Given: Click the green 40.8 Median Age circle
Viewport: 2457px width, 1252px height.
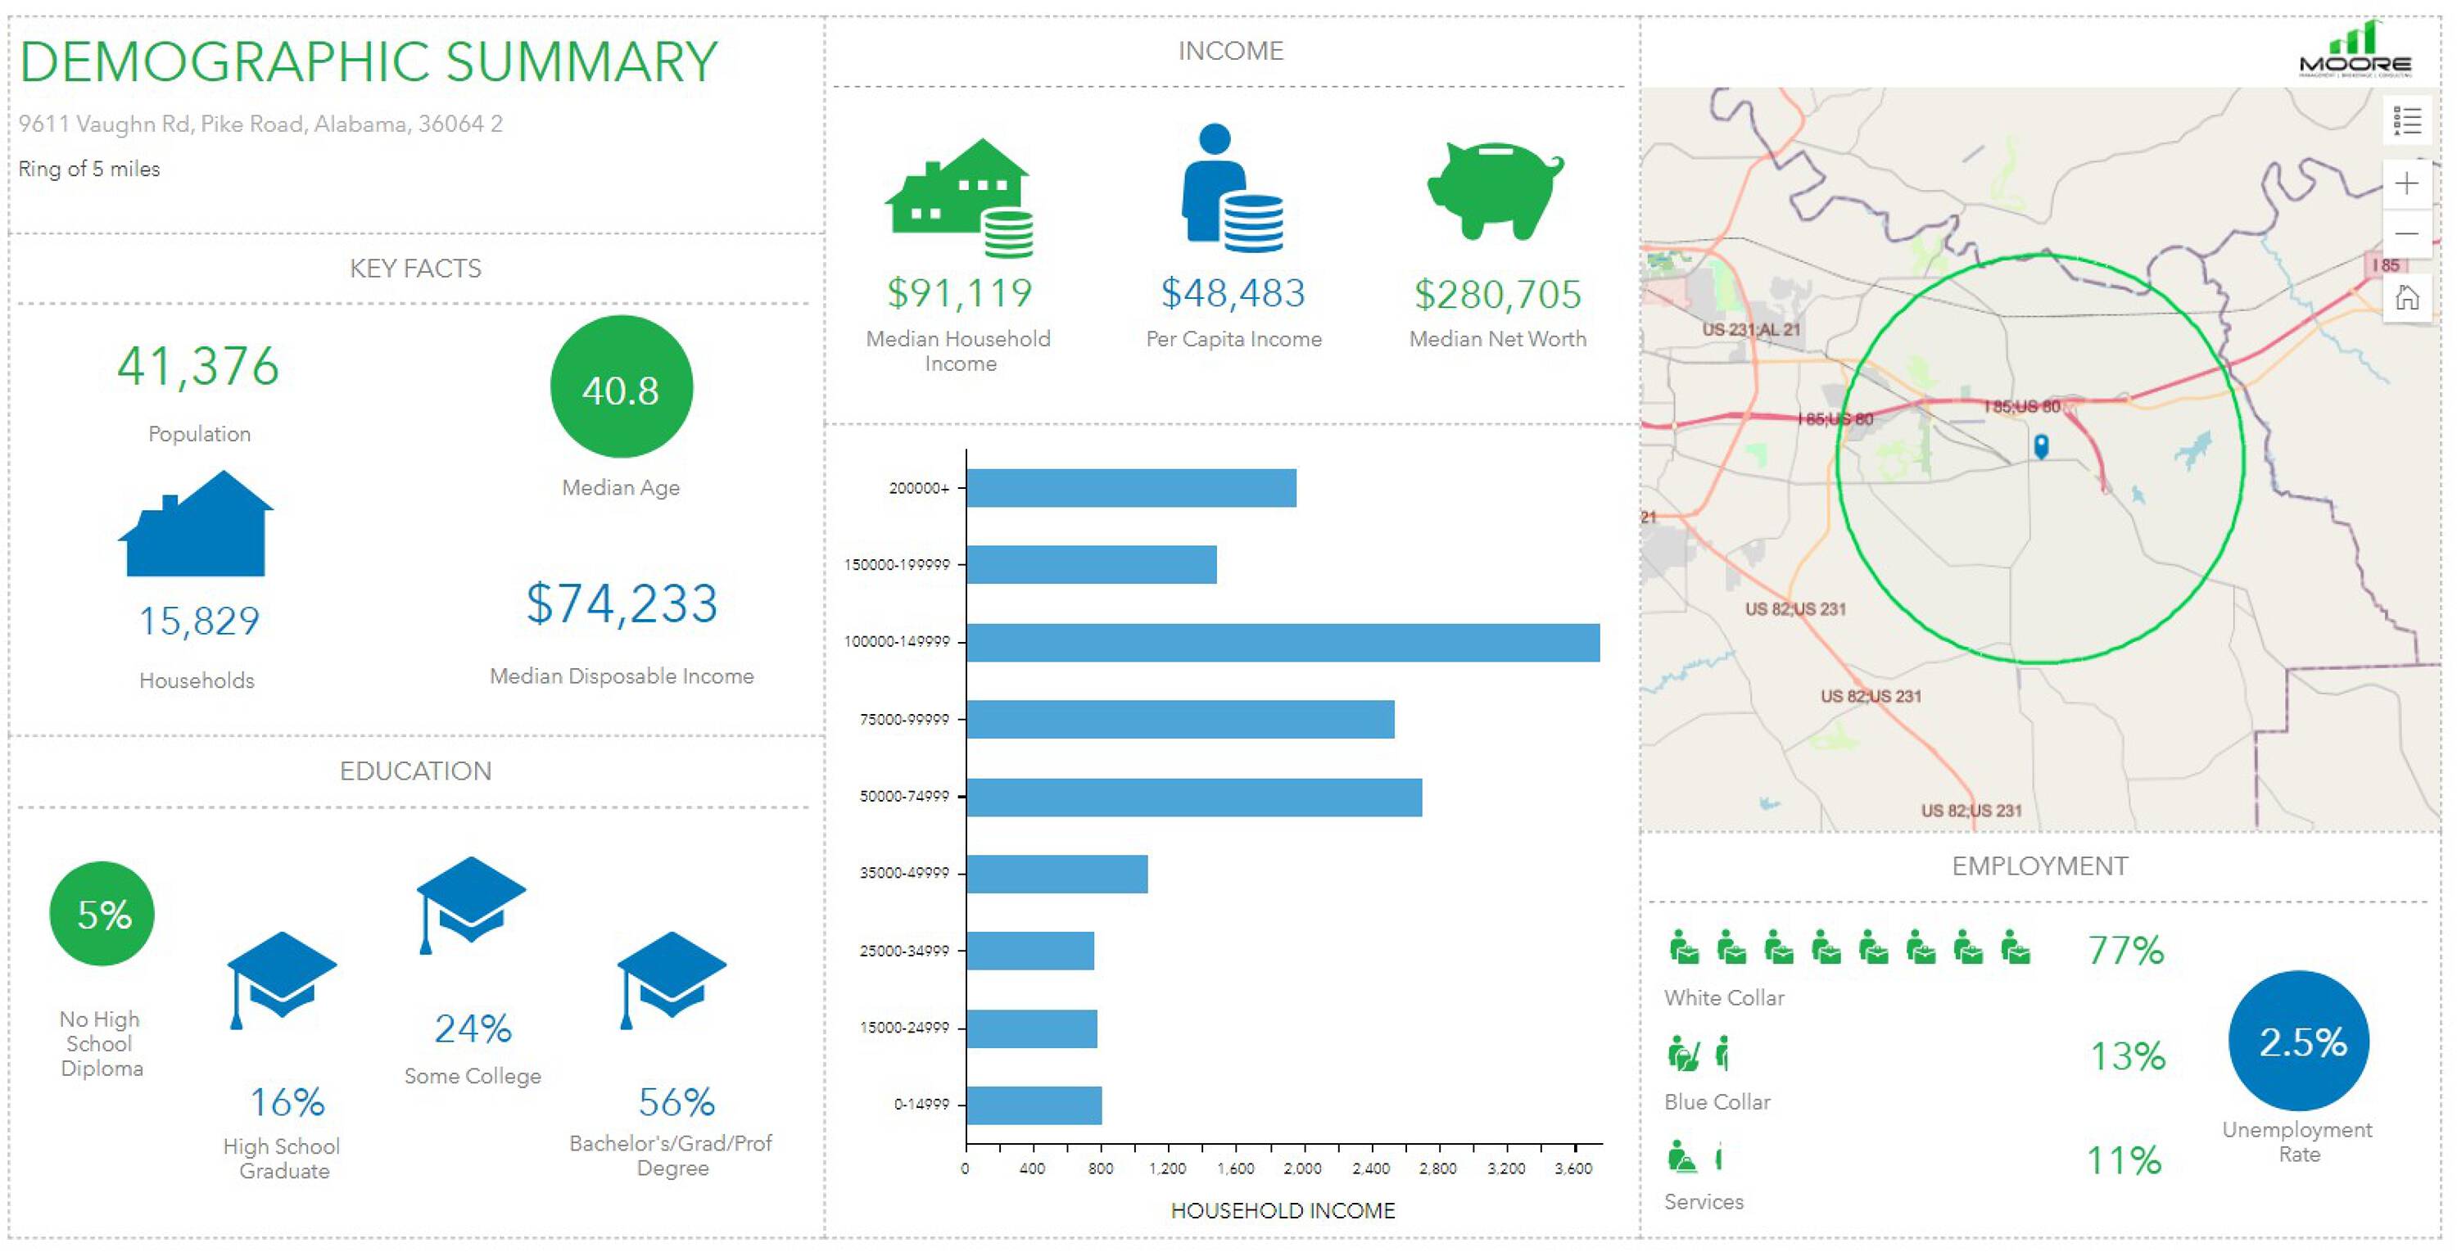Looking at the screenshot, I should point(621,387).
